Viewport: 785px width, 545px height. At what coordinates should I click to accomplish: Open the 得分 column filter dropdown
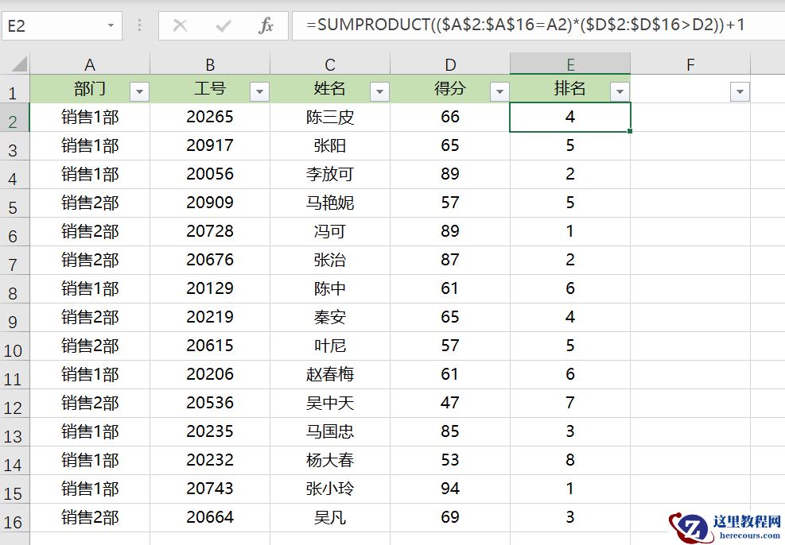[x=499, y=91]
